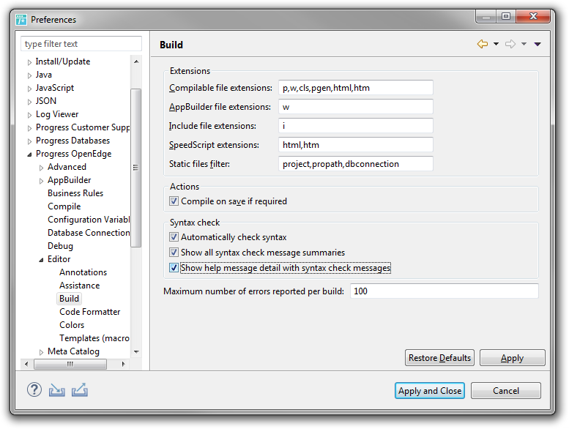569x429 pixels.
Task: Select Code Formatter preference page
Action: click(x=89, y=312)
